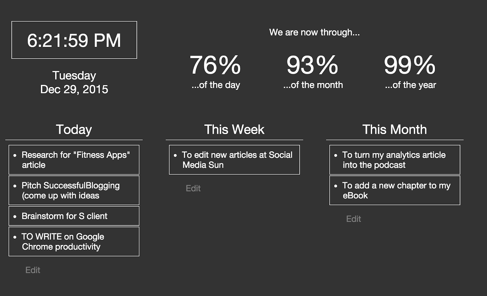
Task: Click the "We are now through..." text
Action: (x=314, y=32)
